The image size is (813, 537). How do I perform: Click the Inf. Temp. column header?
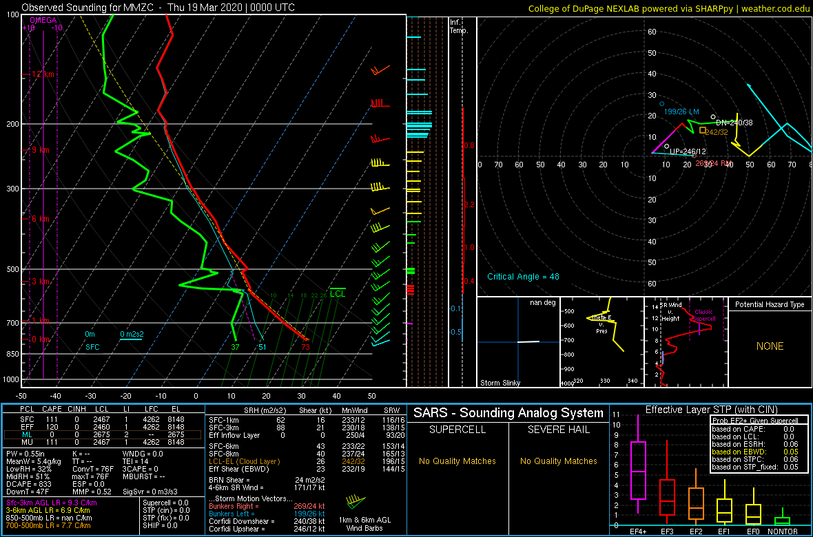coord(460,26)
